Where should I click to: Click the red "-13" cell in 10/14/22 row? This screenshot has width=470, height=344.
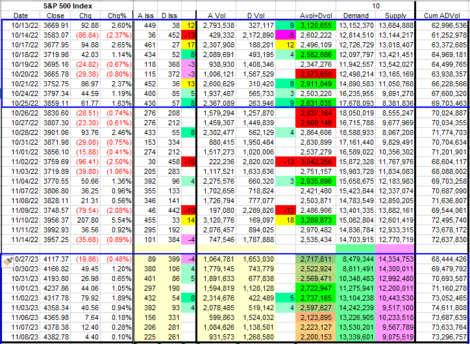click(x=189, y=35)
